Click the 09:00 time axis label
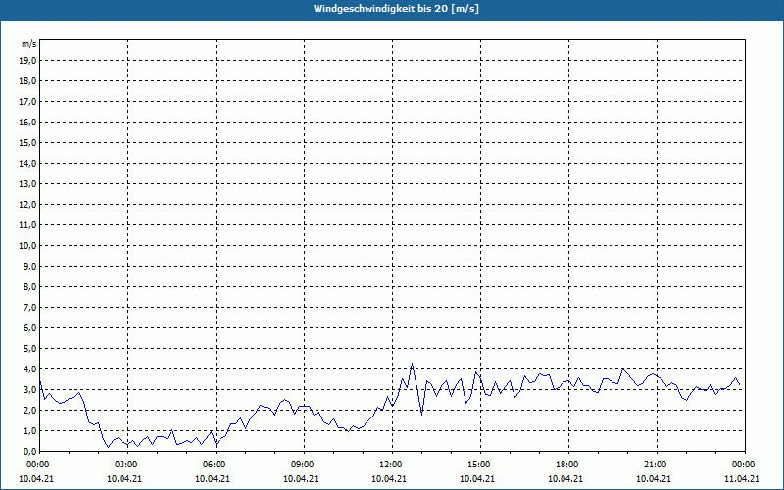Viewport: 784px width, 490px height. pos(303,464)
